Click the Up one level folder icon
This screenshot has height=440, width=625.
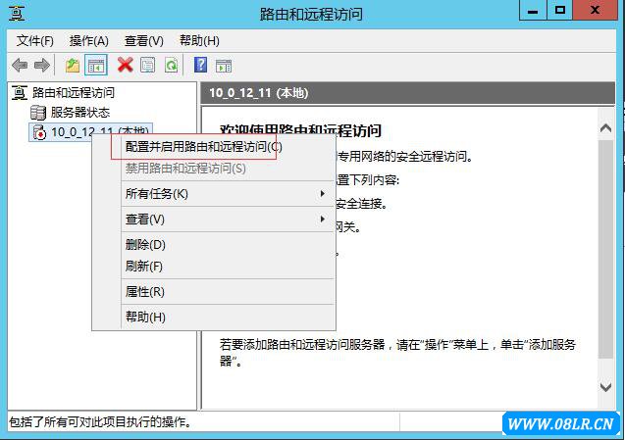pyautogui.click(x=73, y=65)
